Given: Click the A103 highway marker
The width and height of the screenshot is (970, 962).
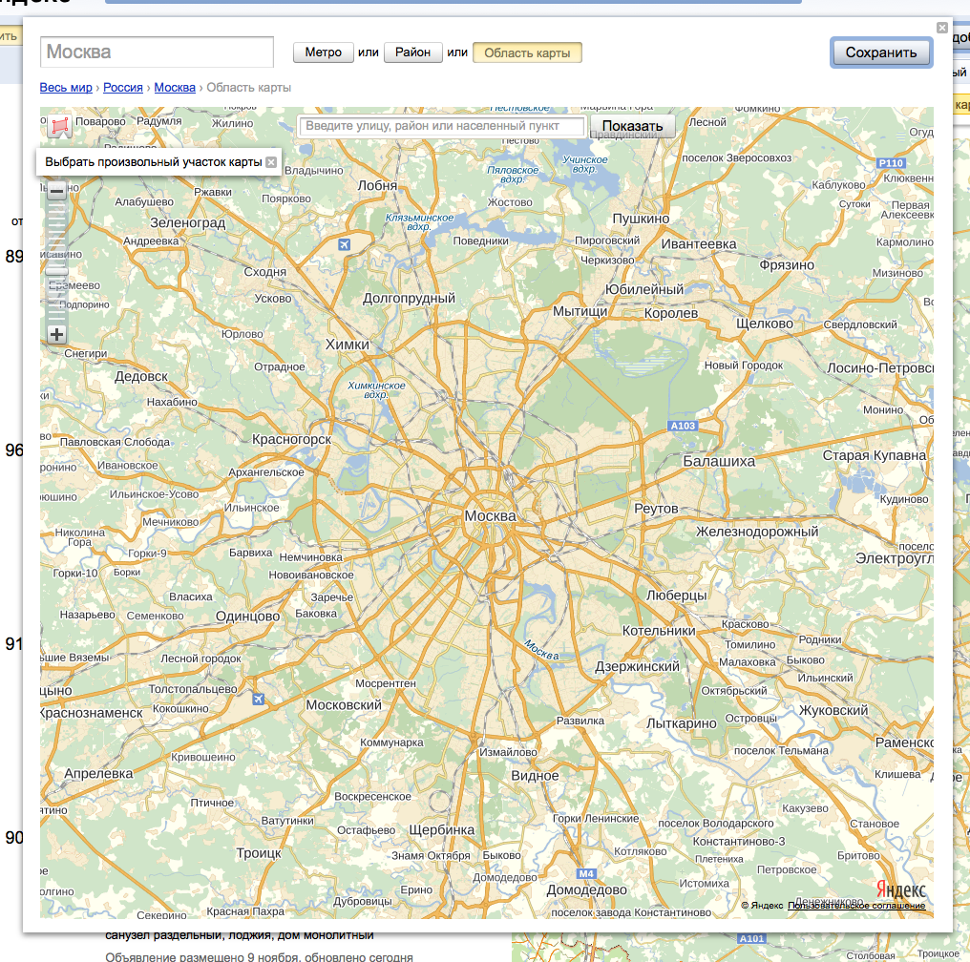Looking at the screenshot, I should click(684, 426).
